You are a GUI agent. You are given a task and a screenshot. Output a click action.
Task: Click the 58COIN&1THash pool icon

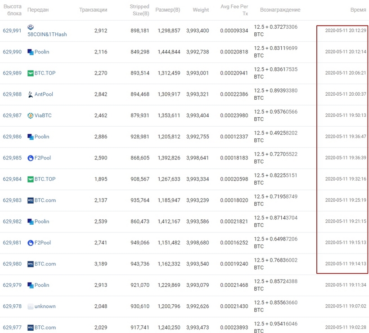31,27
